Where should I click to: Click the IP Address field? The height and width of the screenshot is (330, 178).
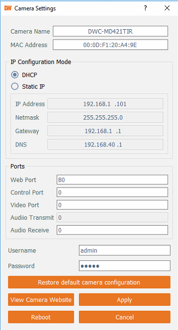tap(105, 104)
